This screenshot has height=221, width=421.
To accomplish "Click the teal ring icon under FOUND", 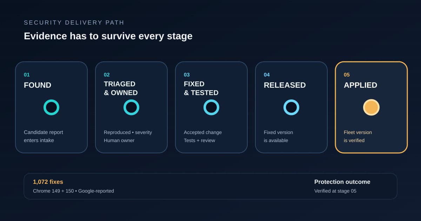I will 51,107.
